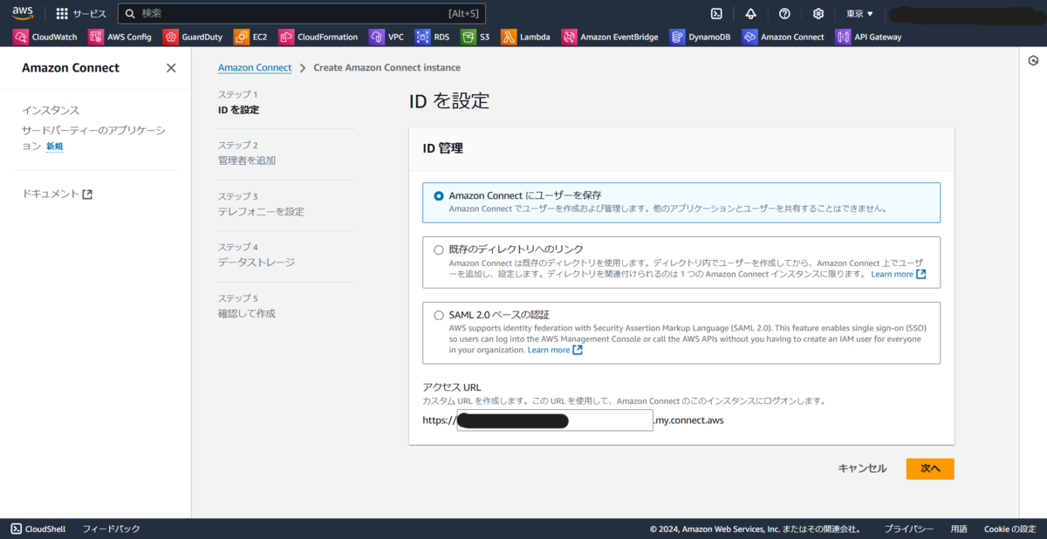Click the DynamoDB favorite icon

pos(677,37)
